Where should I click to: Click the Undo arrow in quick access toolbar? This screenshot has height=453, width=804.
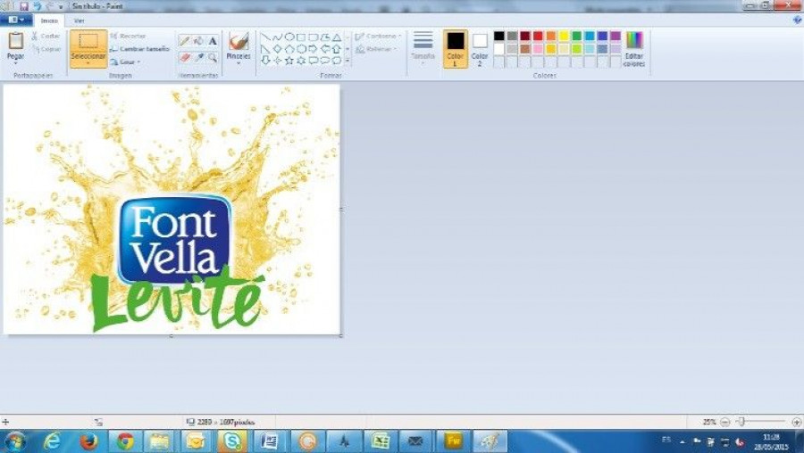point(37,6)
